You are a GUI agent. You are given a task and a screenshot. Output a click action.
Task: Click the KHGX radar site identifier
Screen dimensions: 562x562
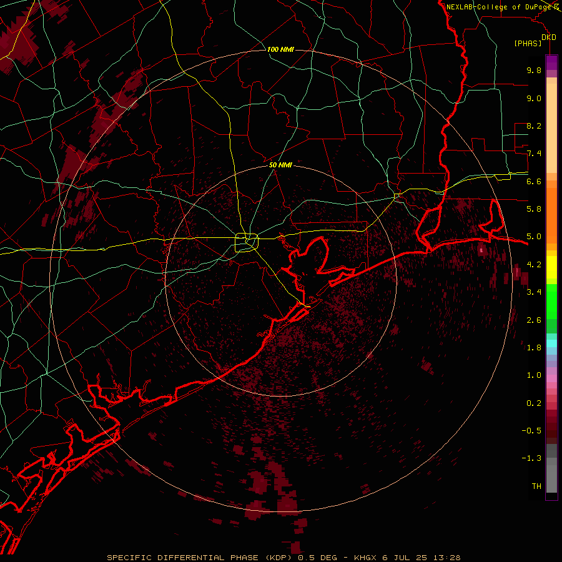365,558
